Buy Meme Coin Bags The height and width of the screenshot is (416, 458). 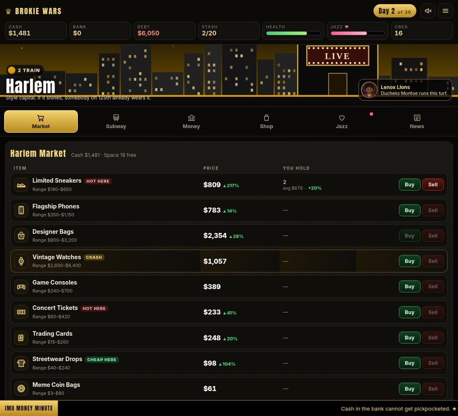(410, 389)
